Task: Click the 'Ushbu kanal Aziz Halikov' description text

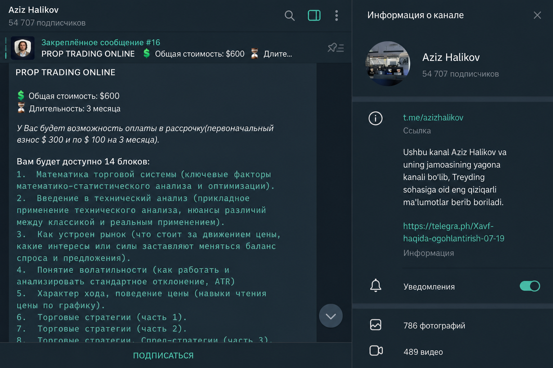Action: click(x=455, y=177)
